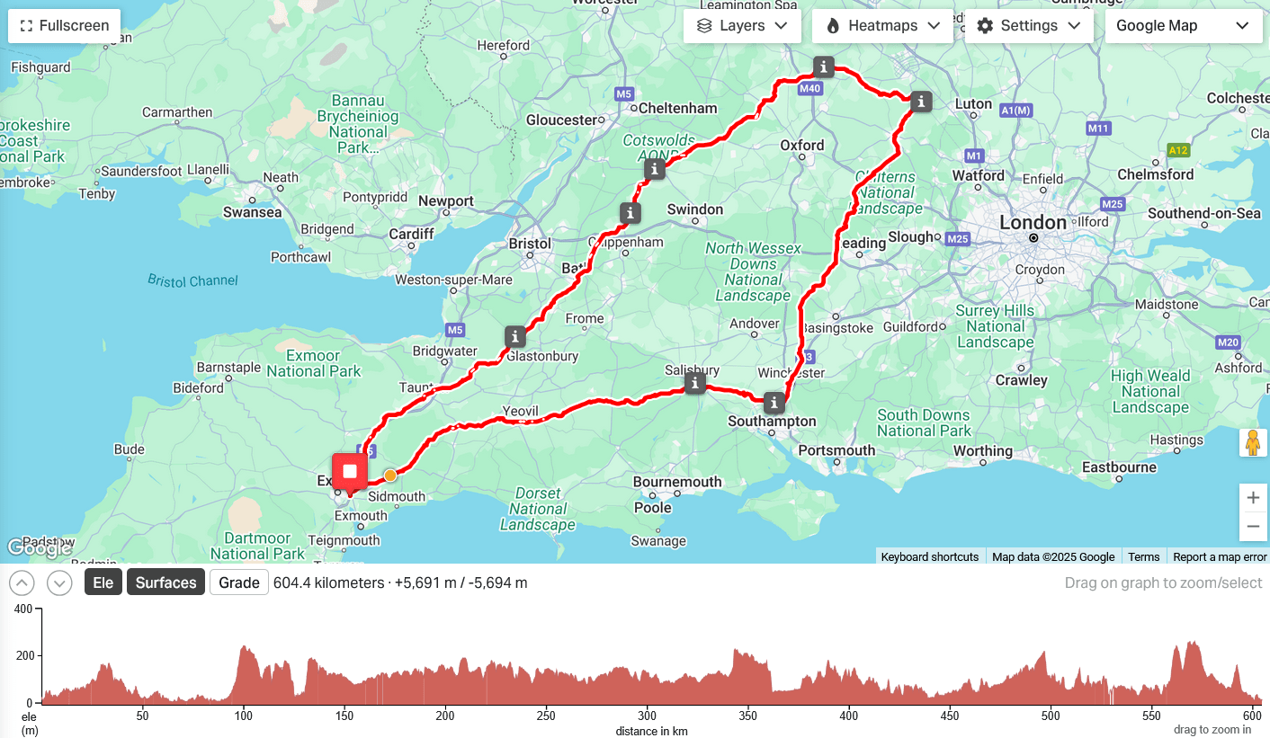Open the Google Map type dropdown
The image size is (1270, 738).
point(1183,25)
